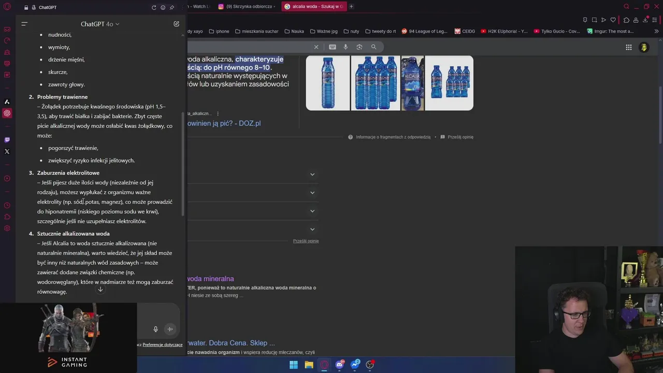Click the ChatGPT conversation scrollbar
Screen dimensions: 663x373
[182, 163]
